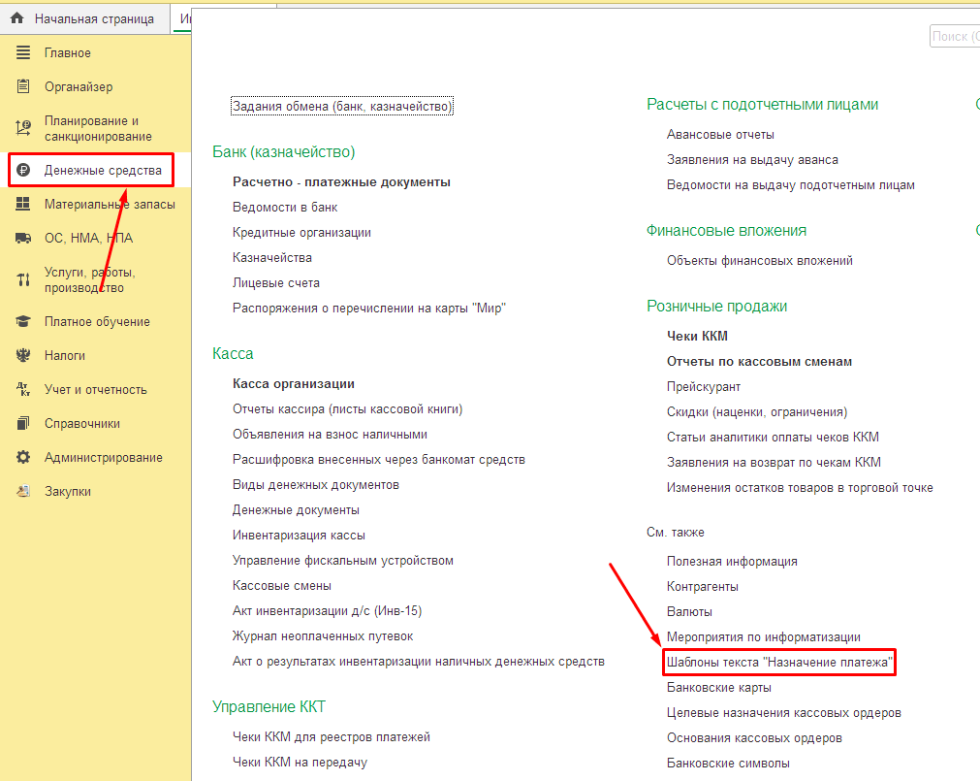The width and height of the screenshot is (980, 781).
Task: Open Платное обучение section
Action: point(97,322)
